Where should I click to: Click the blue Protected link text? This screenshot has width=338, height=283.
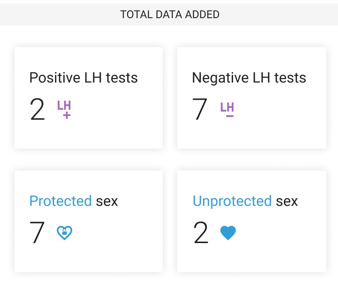click(x=60, y=201)
